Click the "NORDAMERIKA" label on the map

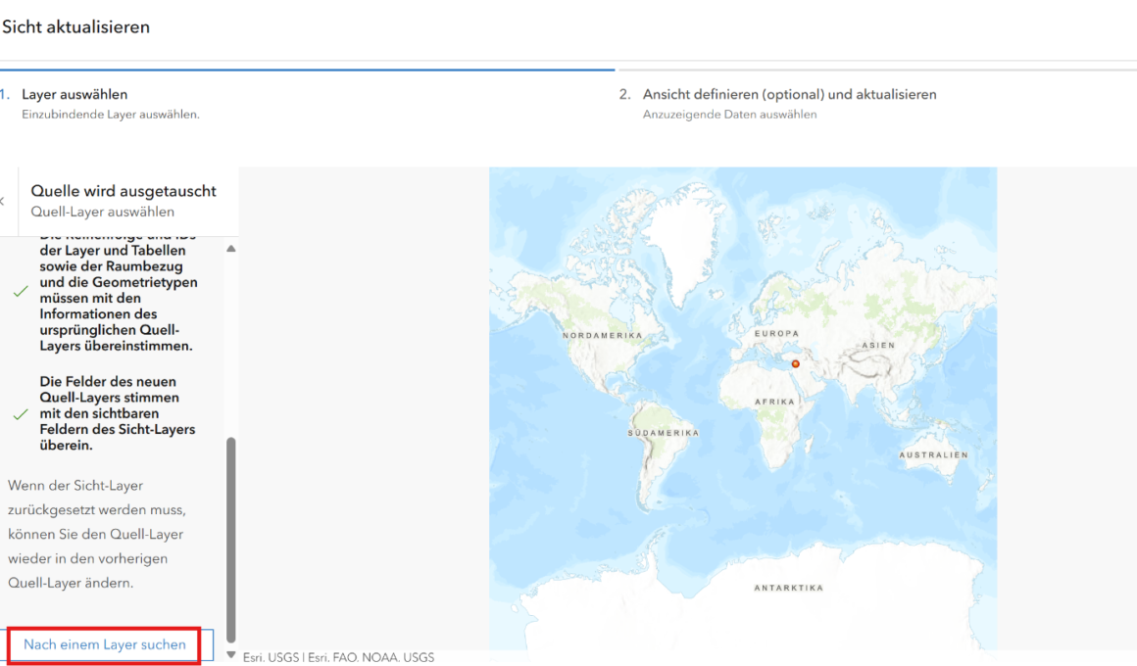[x=603, y=336]
